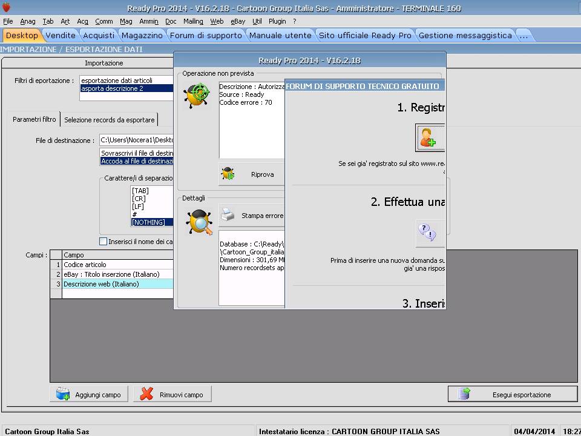Switch to the Acquisti tab

pos(99,35)
